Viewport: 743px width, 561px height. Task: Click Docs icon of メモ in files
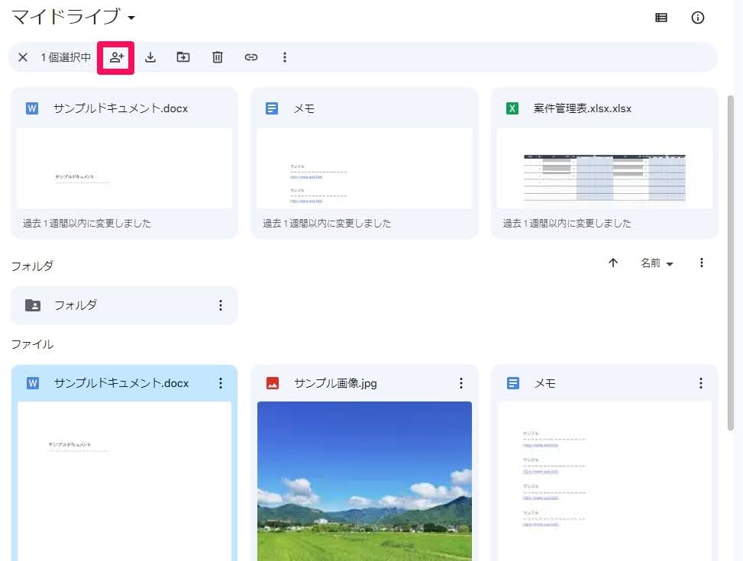(513, 383)
